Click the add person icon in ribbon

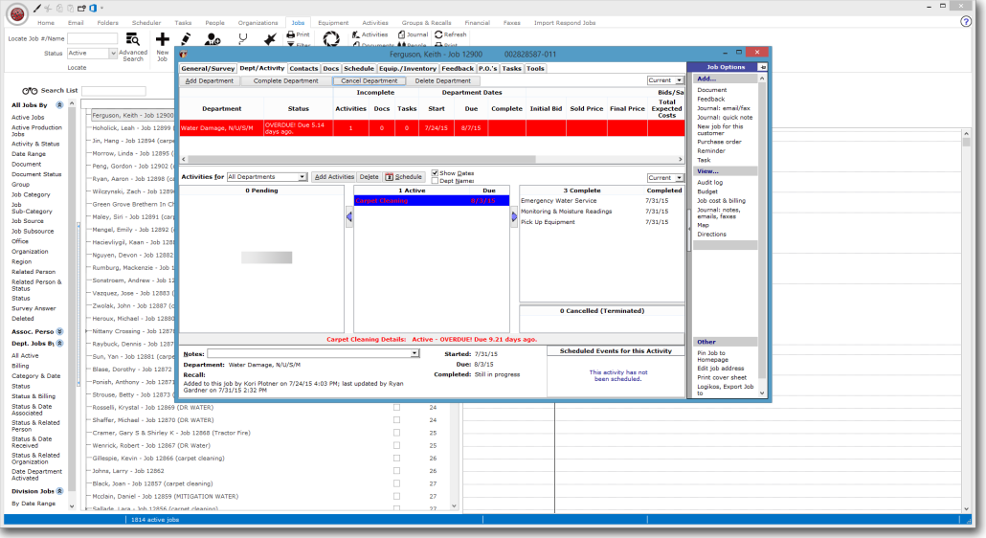(x=213, y=39)
